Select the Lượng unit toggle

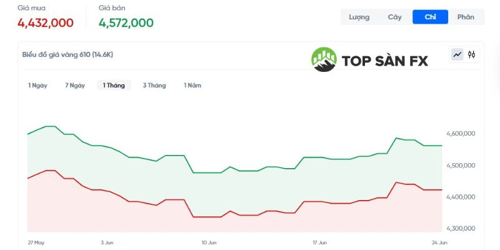(359, 17)
